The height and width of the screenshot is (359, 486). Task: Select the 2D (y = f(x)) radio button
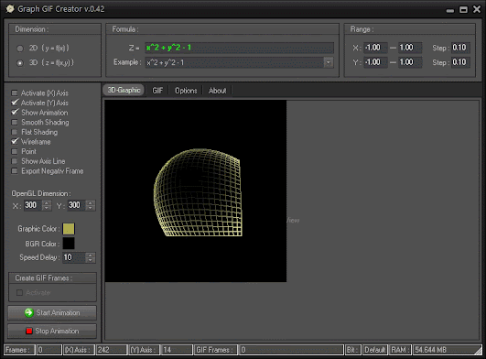[x=20, y=49]
